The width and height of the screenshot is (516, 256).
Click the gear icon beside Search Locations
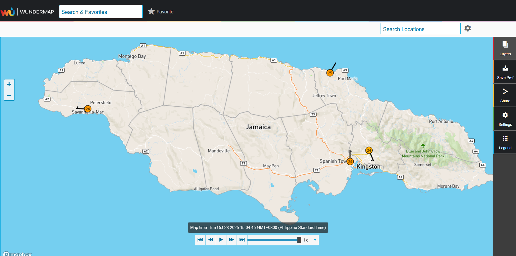coord(467,28)
